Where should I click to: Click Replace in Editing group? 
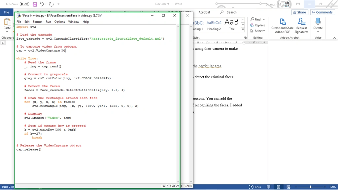point(257,25)
